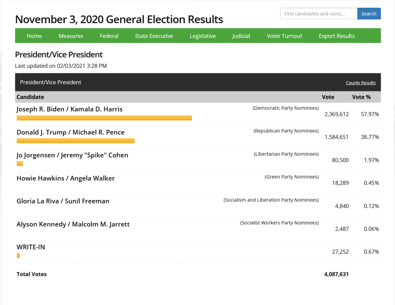
Task: Open the Judicial menu item
Action: 241,36
